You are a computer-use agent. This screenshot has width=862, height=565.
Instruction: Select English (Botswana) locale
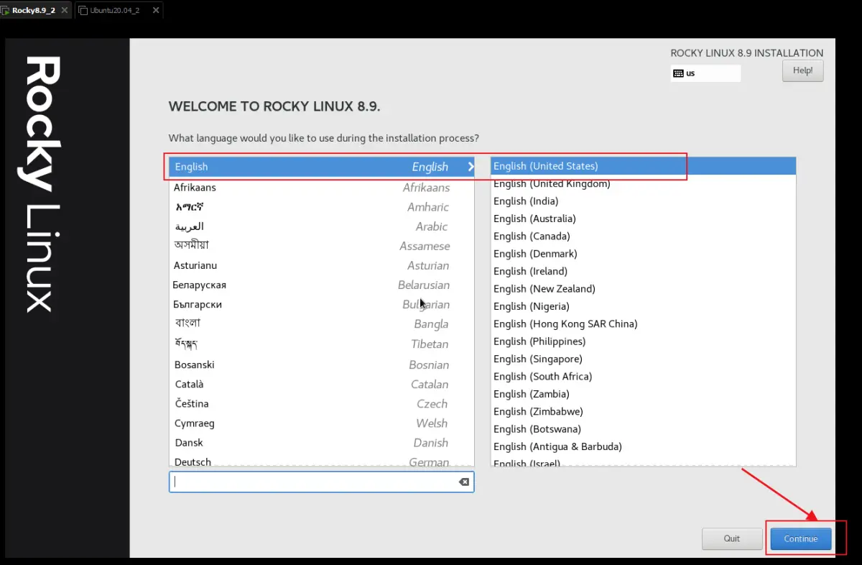click(644, 428)
